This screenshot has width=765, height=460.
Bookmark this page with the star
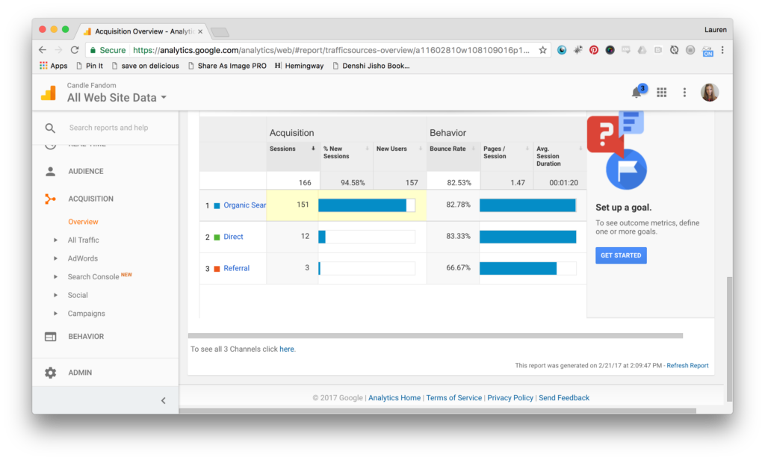point(542,50)
